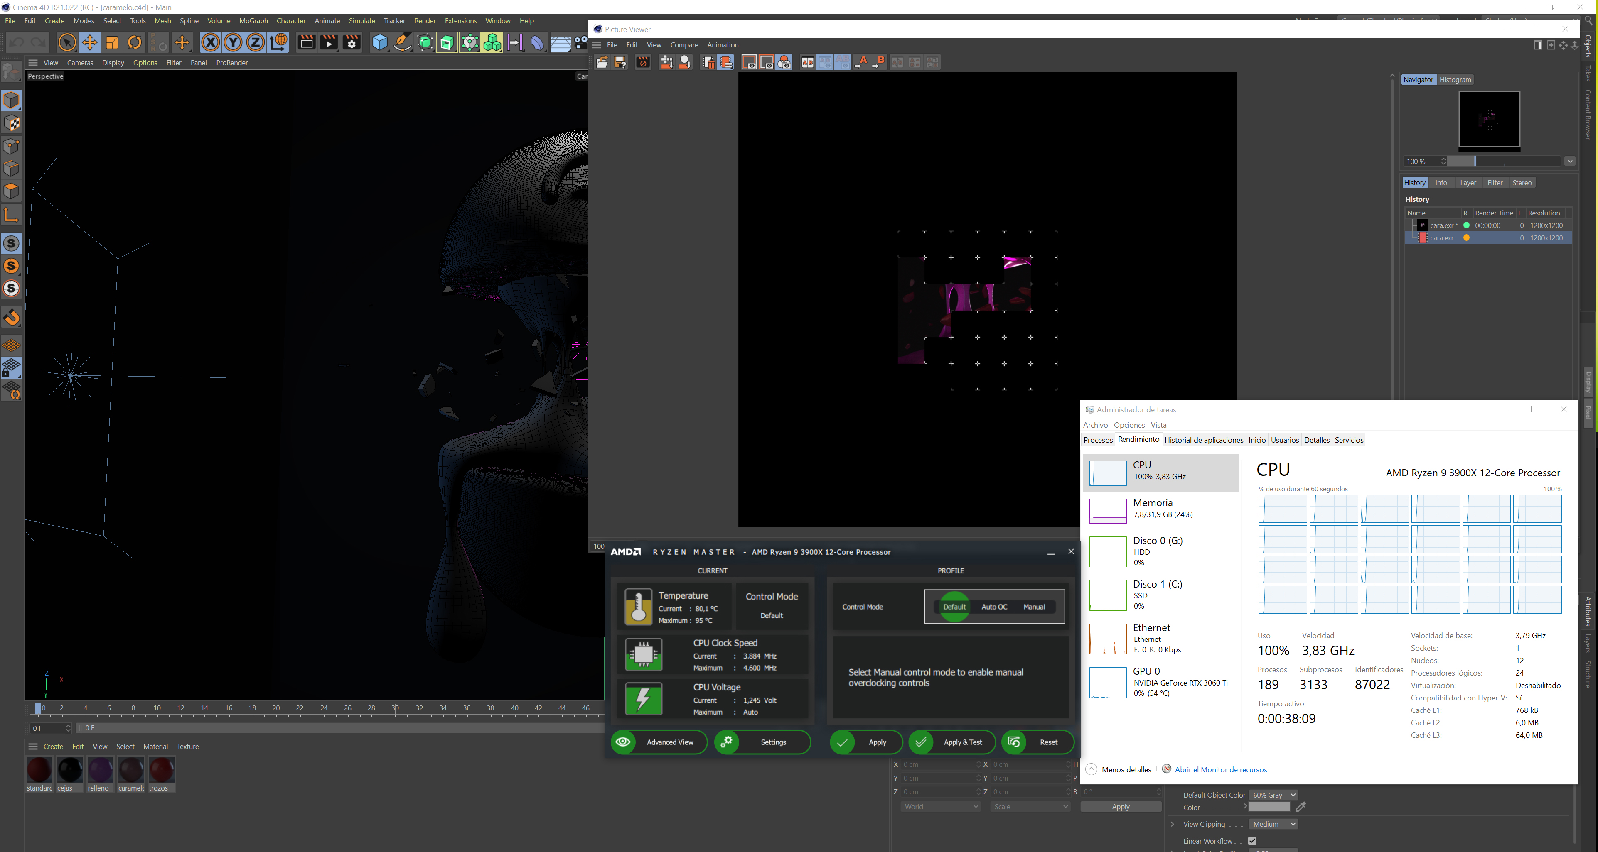
Task: Open the World coordinate system dropdown
Action: pos(940,807)
